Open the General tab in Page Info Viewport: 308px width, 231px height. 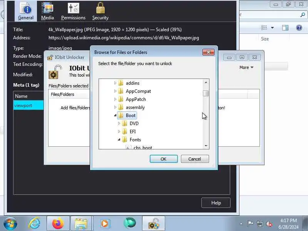(26, 11)
